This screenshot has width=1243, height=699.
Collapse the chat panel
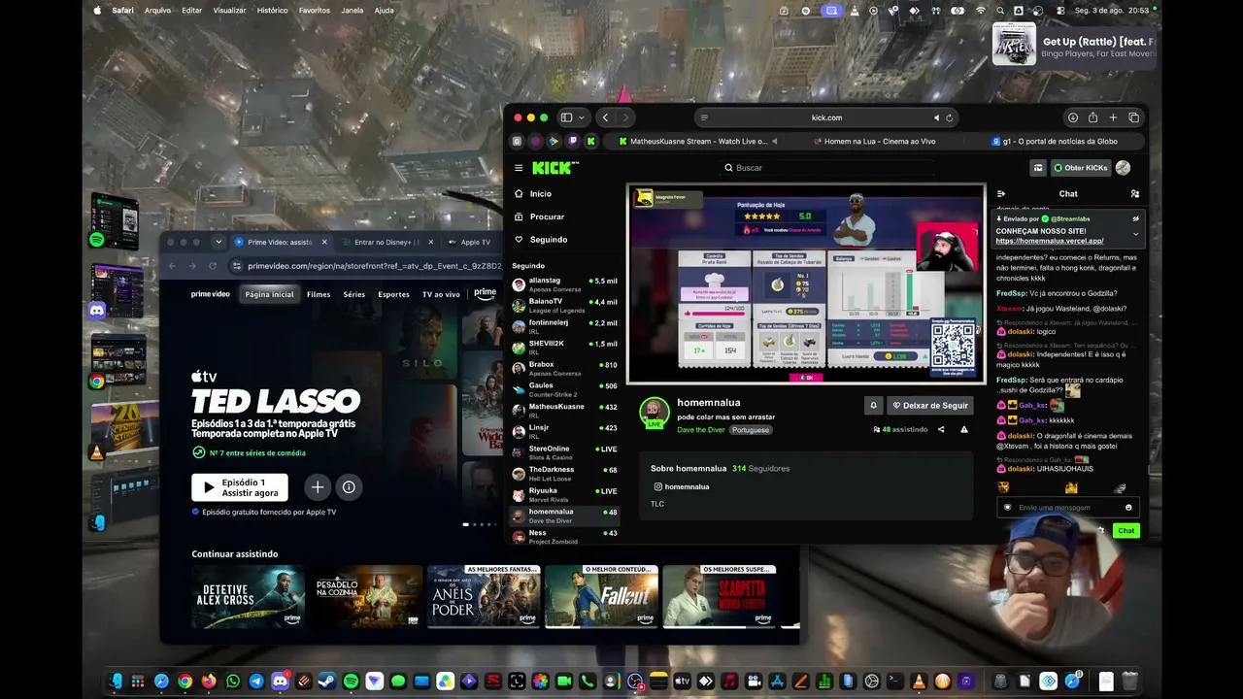tap(1001, 194)
